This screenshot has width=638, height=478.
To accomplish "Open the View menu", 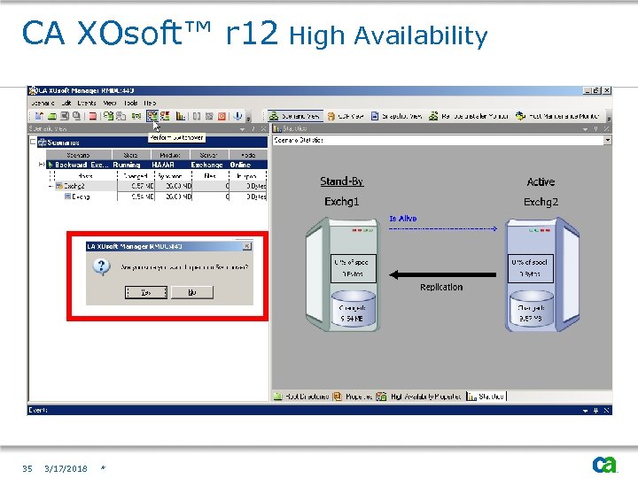I will 110,103.
